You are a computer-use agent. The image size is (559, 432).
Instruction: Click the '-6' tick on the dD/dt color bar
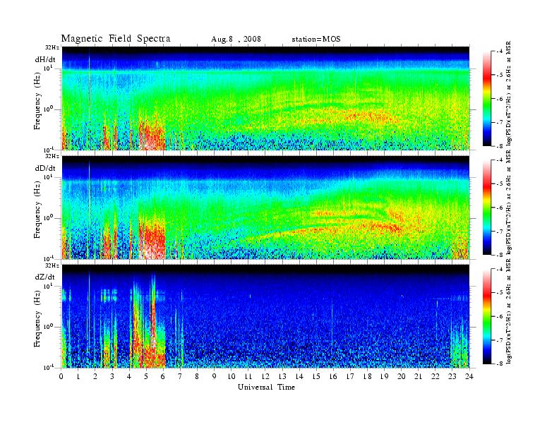pyautogui.click(x=499, y=208)
